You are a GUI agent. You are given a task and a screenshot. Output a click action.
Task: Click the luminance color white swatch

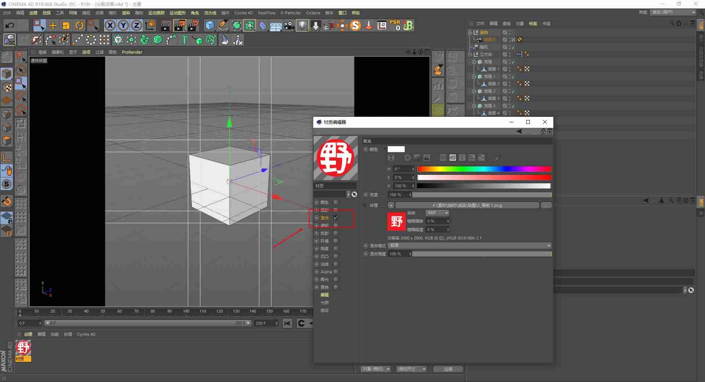pos(396,149)
